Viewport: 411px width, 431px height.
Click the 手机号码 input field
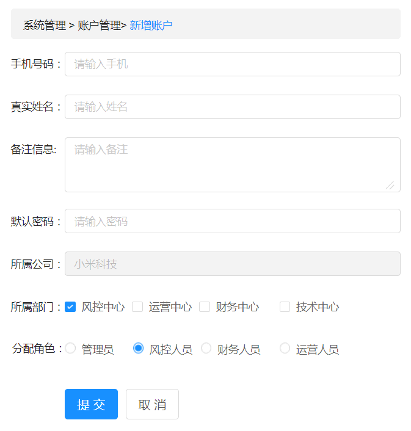coord(232,64)
